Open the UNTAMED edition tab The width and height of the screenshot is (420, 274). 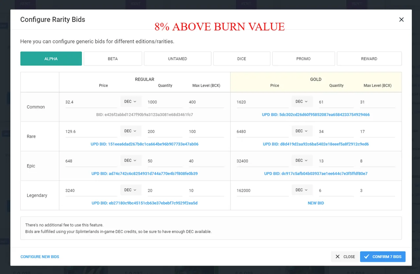(x=178, y=59)
